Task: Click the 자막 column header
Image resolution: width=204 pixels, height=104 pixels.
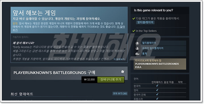Action: click(180, 82)
